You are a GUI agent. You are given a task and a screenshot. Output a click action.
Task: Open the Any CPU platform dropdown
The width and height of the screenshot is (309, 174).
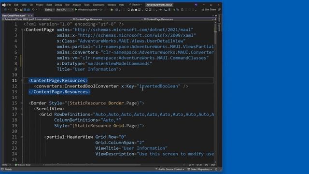pos(65,10)
